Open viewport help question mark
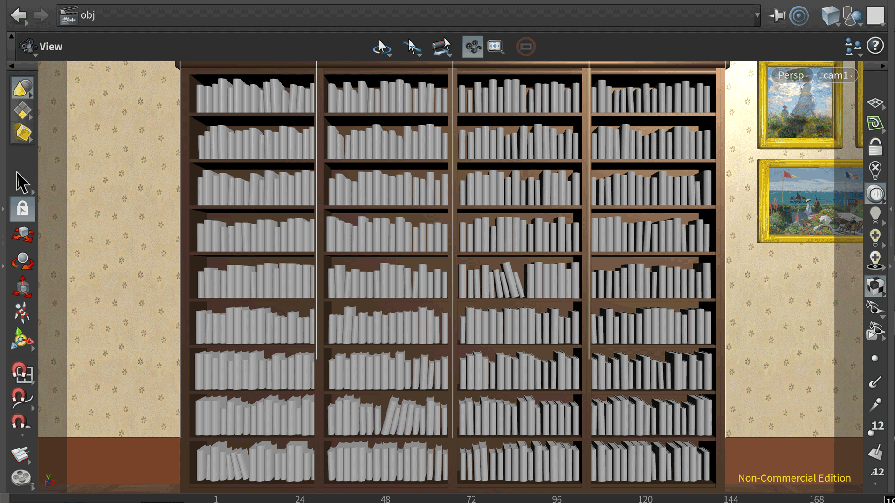Screen dimensions: 895x503 [875, 46]
